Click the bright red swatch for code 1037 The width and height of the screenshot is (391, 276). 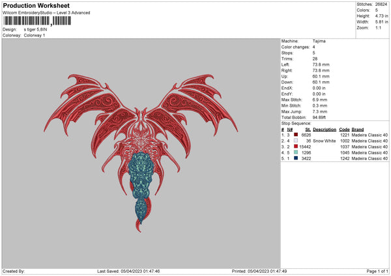[x=296, y=146]
